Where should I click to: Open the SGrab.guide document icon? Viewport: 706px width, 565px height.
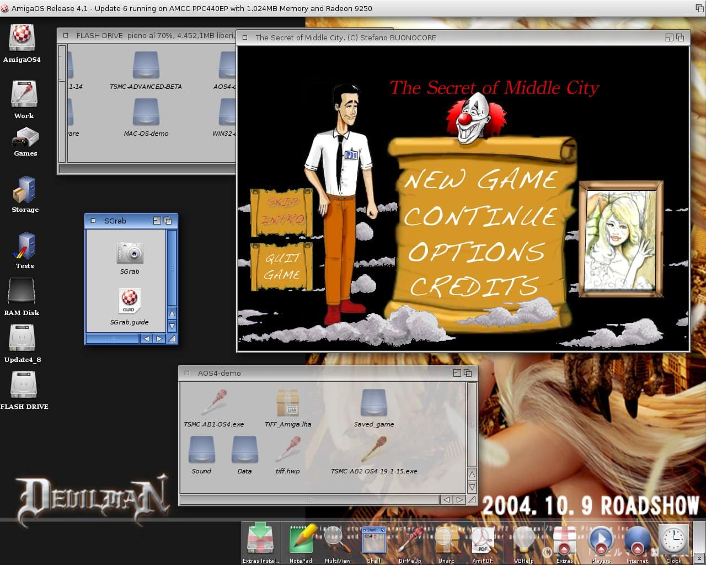coord(130,301)
